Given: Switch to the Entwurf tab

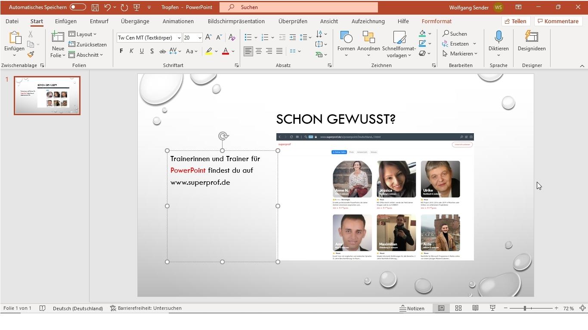Looking at the screenshot, I should pyautogui.click(x=99, y=21).
